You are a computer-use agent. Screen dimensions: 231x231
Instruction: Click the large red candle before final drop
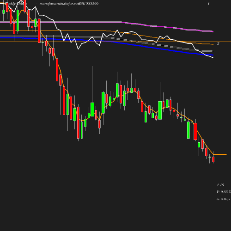195,131
